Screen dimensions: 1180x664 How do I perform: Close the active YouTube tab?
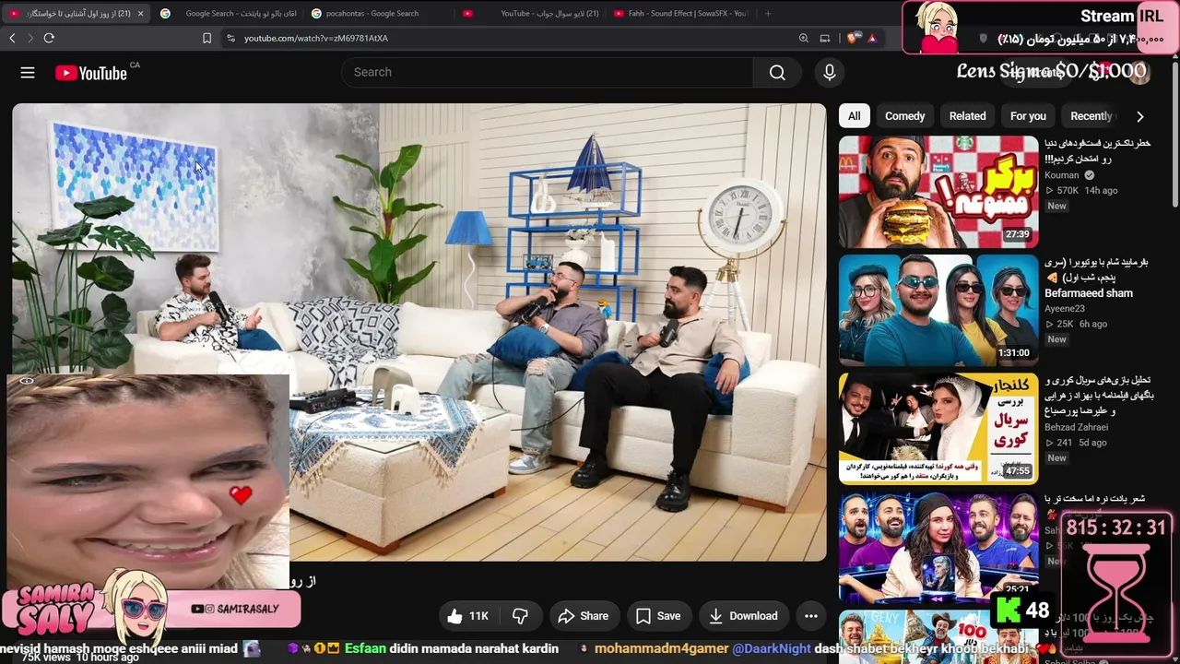click(x=140, y=14)
